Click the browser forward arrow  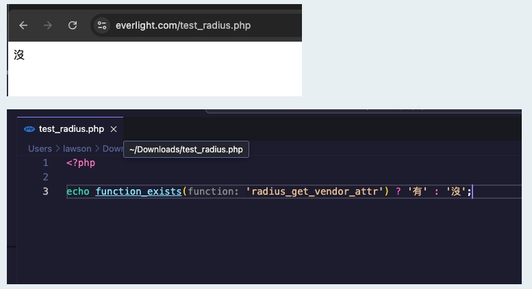point(48,25)
